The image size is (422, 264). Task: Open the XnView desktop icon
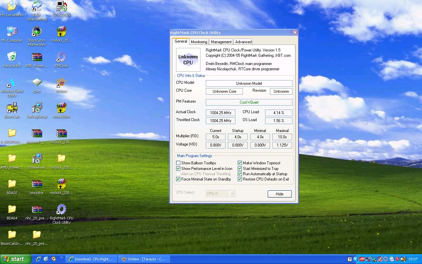61,85
